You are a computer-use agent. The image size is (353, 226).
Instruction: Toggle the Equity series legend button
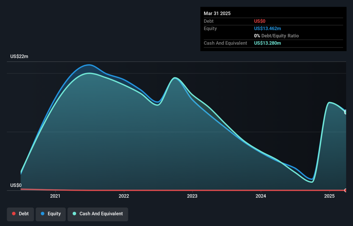tap(51, 214)
